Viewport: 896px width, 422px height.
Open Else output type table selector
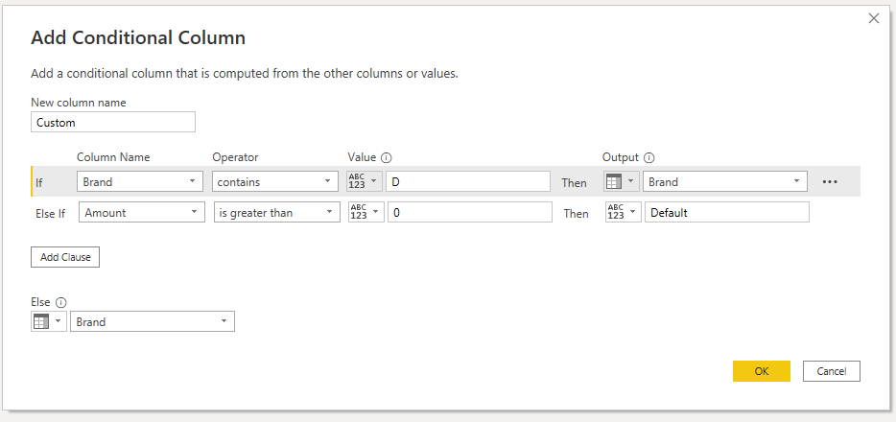[x=49, y=321]
